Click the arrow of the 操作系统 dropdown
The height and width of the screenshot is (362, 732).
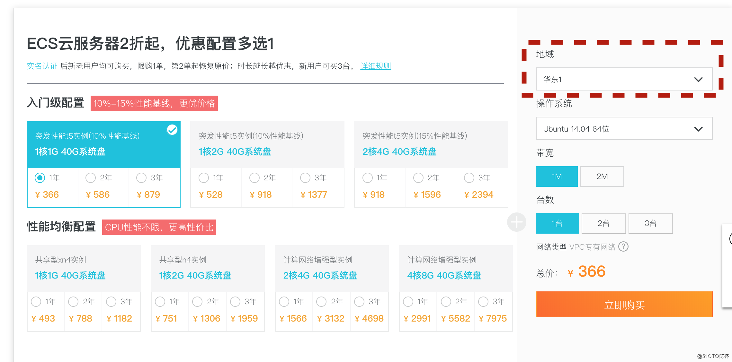[698, 129]
